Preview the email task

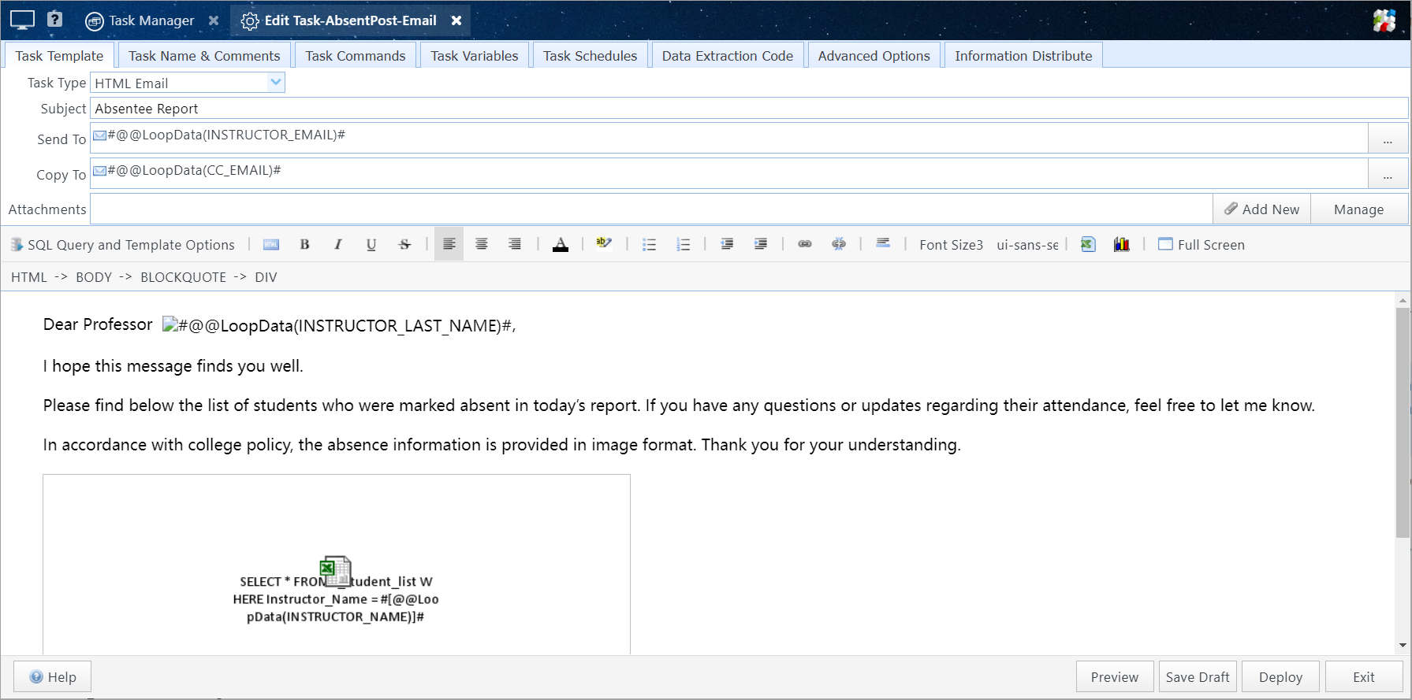pos(1115,677)
